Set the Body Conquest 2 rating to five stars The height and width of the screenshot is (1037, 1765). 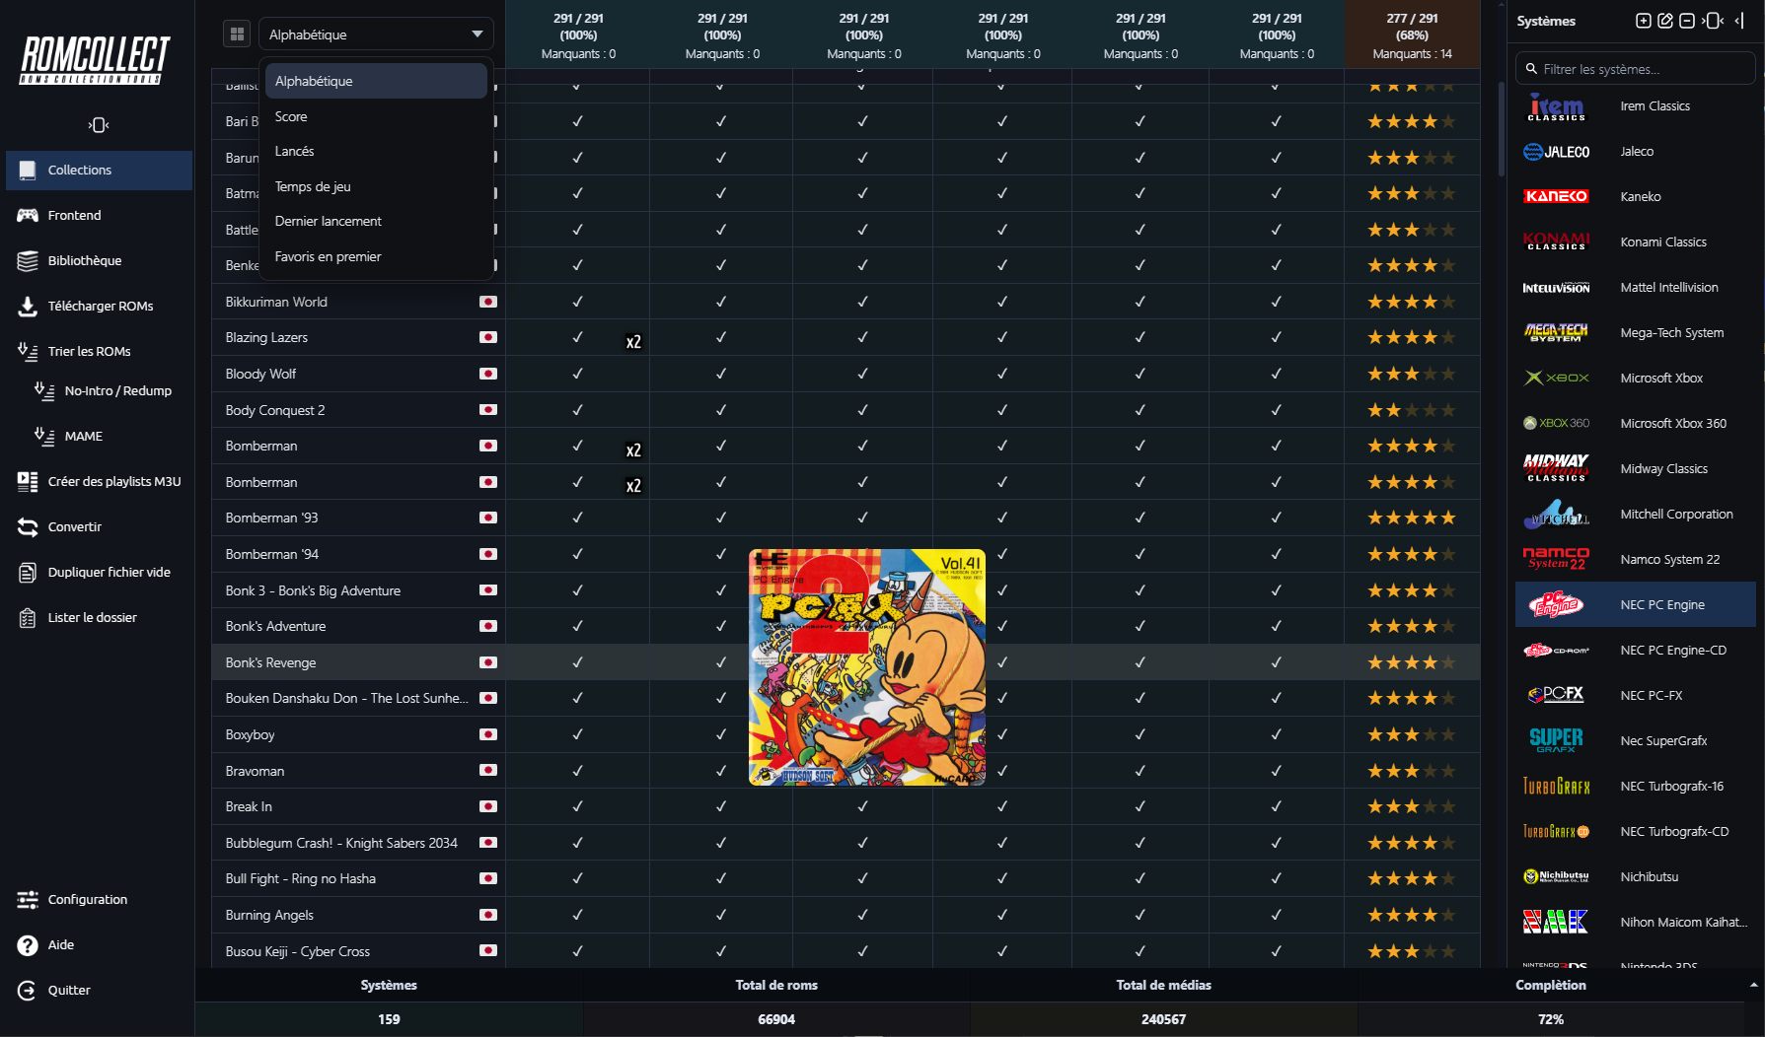point(1447,410)
